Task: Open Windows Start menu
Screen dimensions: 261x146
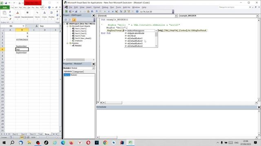Action: coord(4,142)
